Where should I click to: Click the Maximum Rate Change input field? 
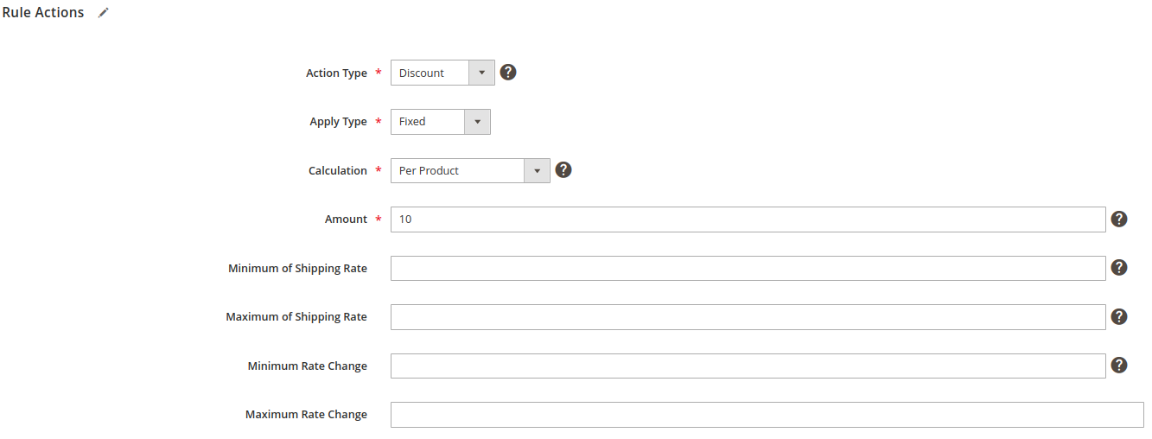coord(767,415)
